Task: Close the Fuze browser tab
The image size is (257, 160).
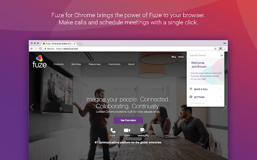Action: click(74, 44)
